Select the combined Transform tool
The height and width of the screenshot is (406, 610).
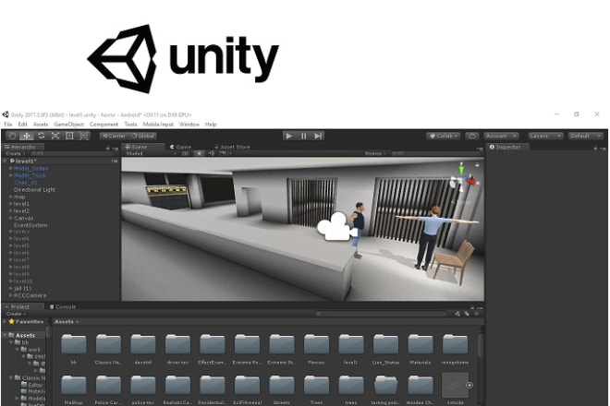[x=83, y=136]
